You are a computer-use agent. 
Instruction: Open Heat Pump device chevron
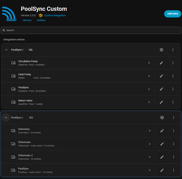[149, 76]
